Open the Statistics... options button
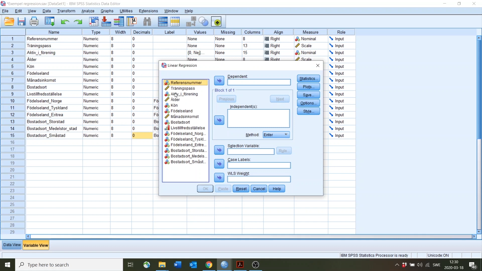 click(x=309, y=79)
